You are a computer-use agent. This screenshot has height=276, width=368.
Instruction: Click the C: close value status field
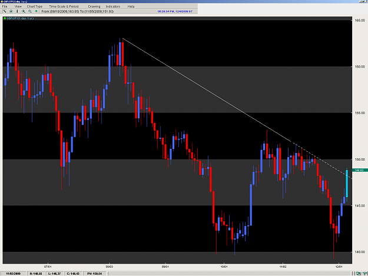(x=73, y=274)
